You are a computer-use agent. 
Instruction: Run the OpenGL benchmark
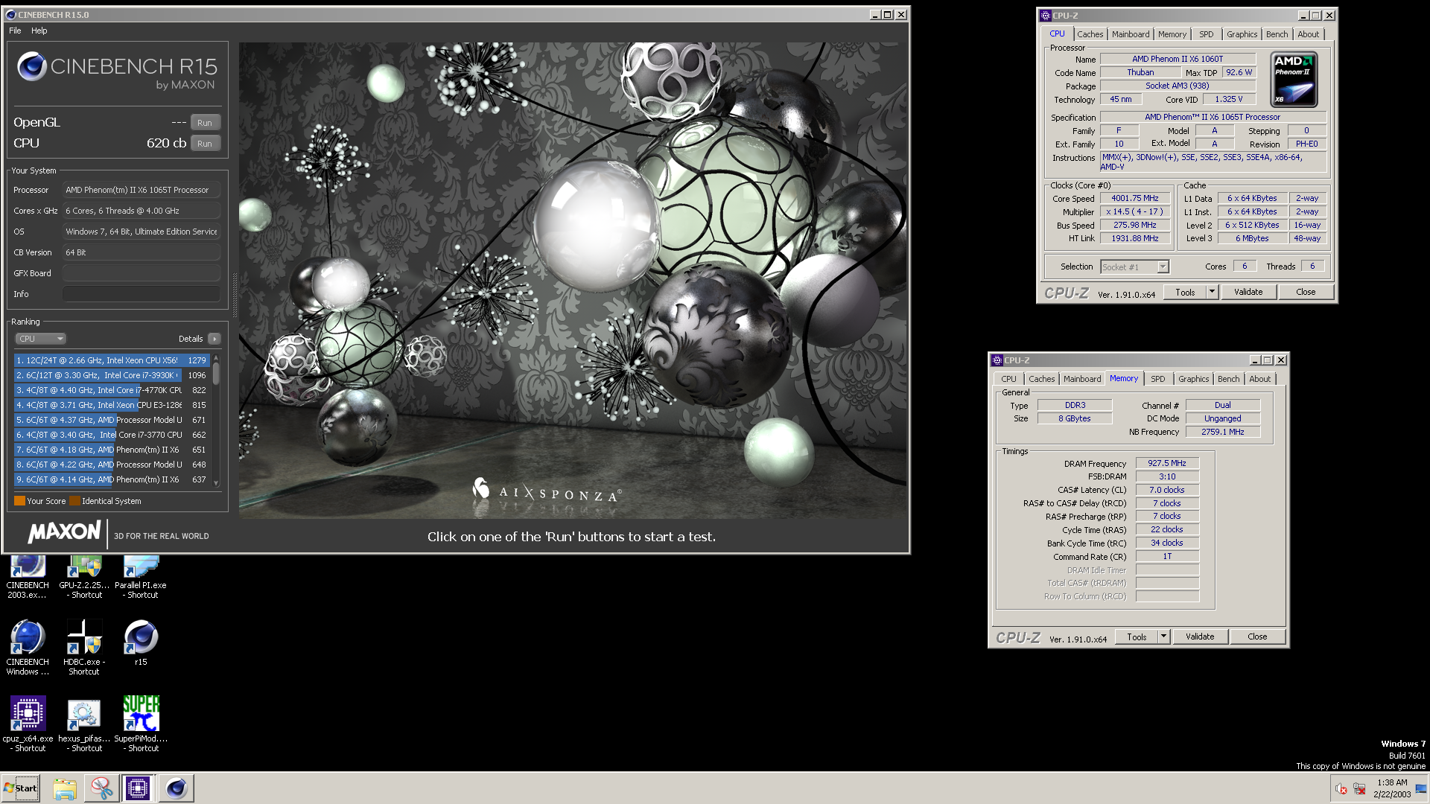pos(205,123)
